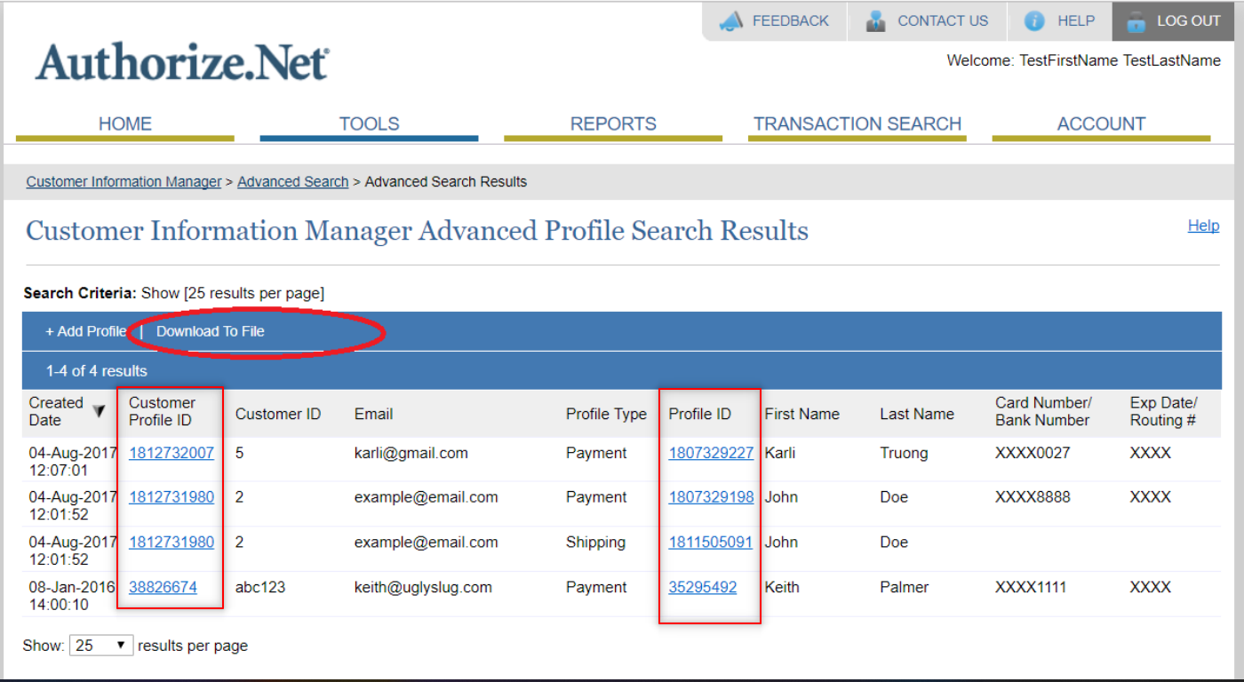Open the TOOLS tab
The image size is (1244, 682).
coord(369,124)
